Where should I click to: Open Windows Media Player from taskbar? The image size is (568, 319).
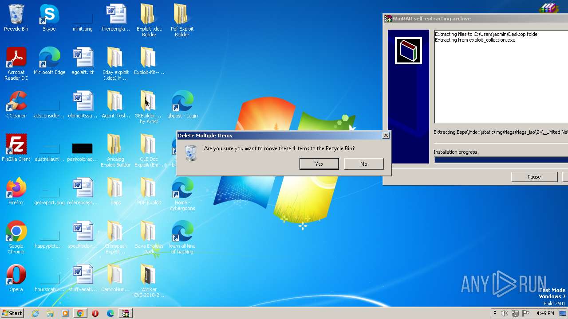coord(65,313)
